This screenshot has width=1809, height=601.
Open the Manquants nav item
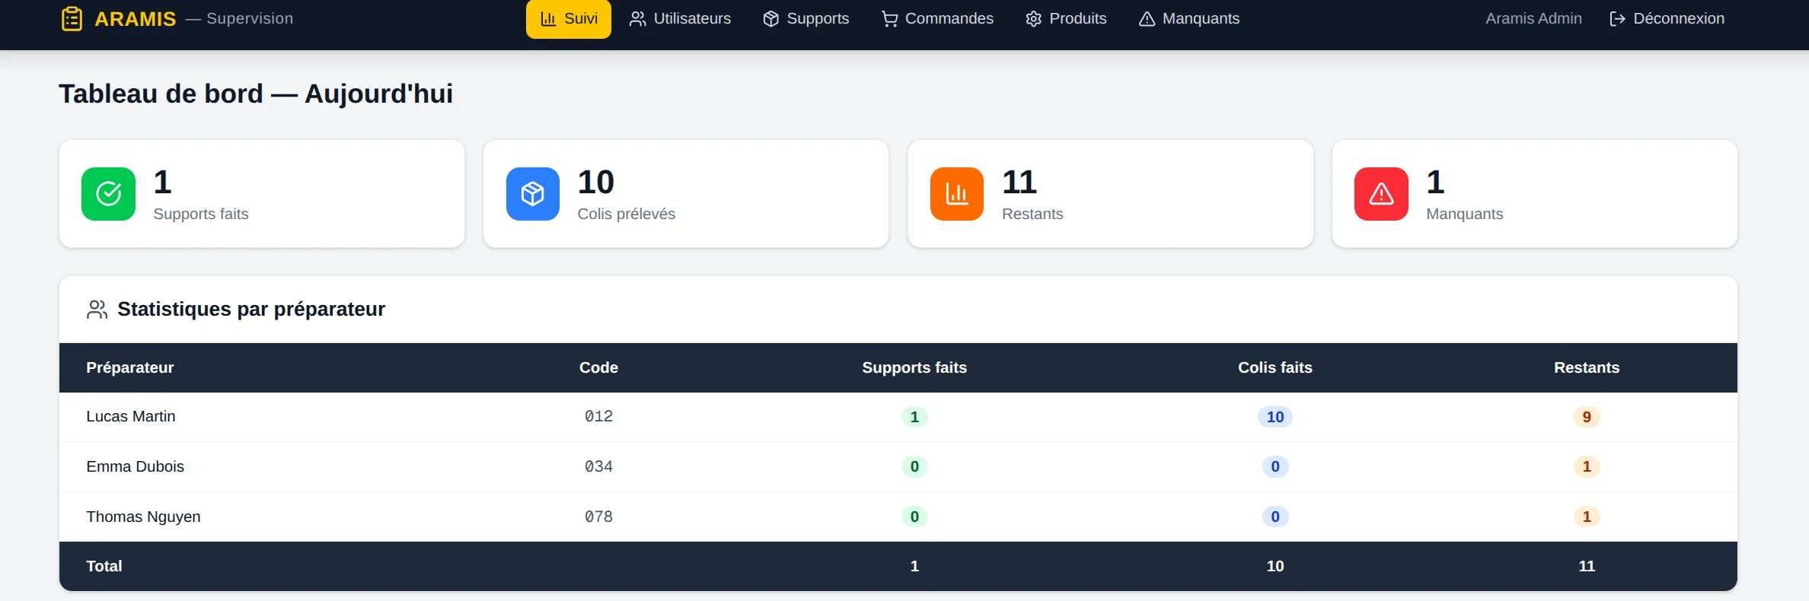click(1189, 18)
